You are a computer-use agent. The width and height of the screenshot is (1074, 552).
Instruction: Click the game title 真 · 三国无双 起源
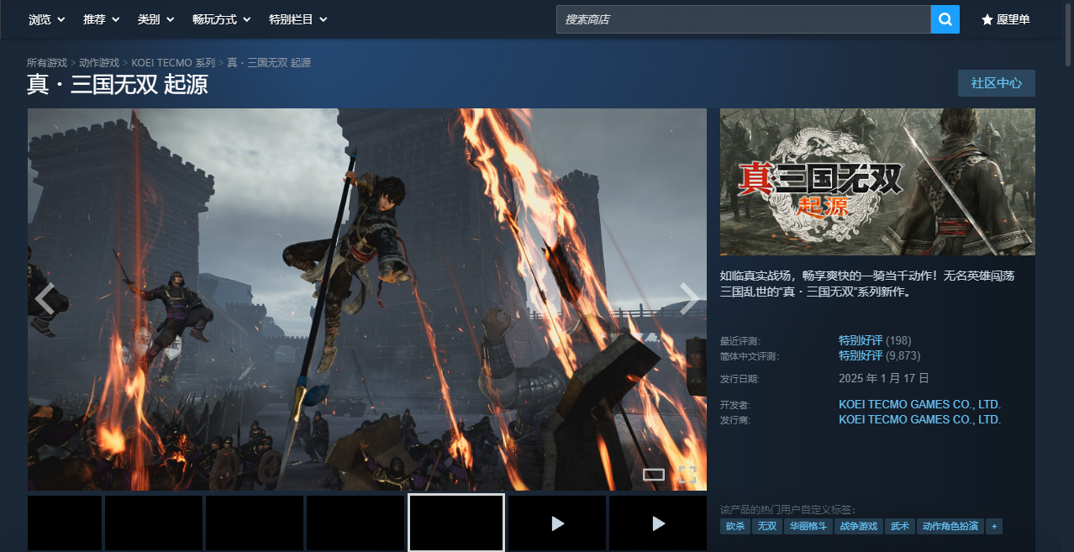point(118,85)
